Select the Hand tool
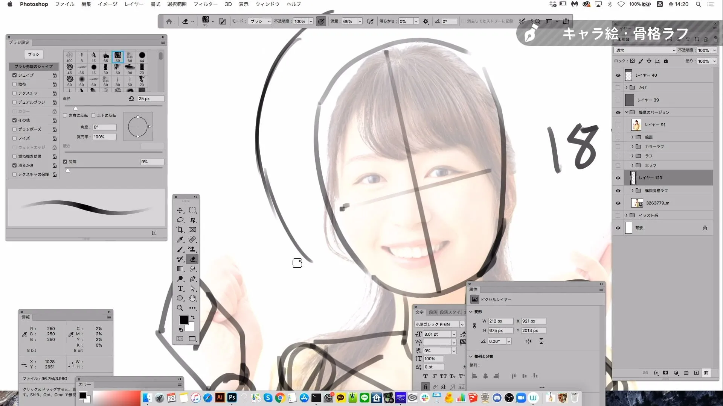 (192, 298)
